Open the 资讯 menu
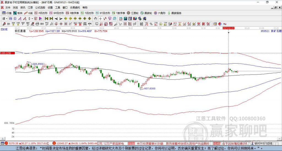This screenshot has width=282, height=151. pyautogui.click(x=23, y=7)
